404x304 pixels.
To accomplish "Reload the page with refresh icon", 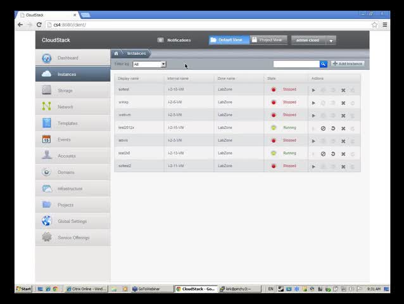I will pos(39,25).
